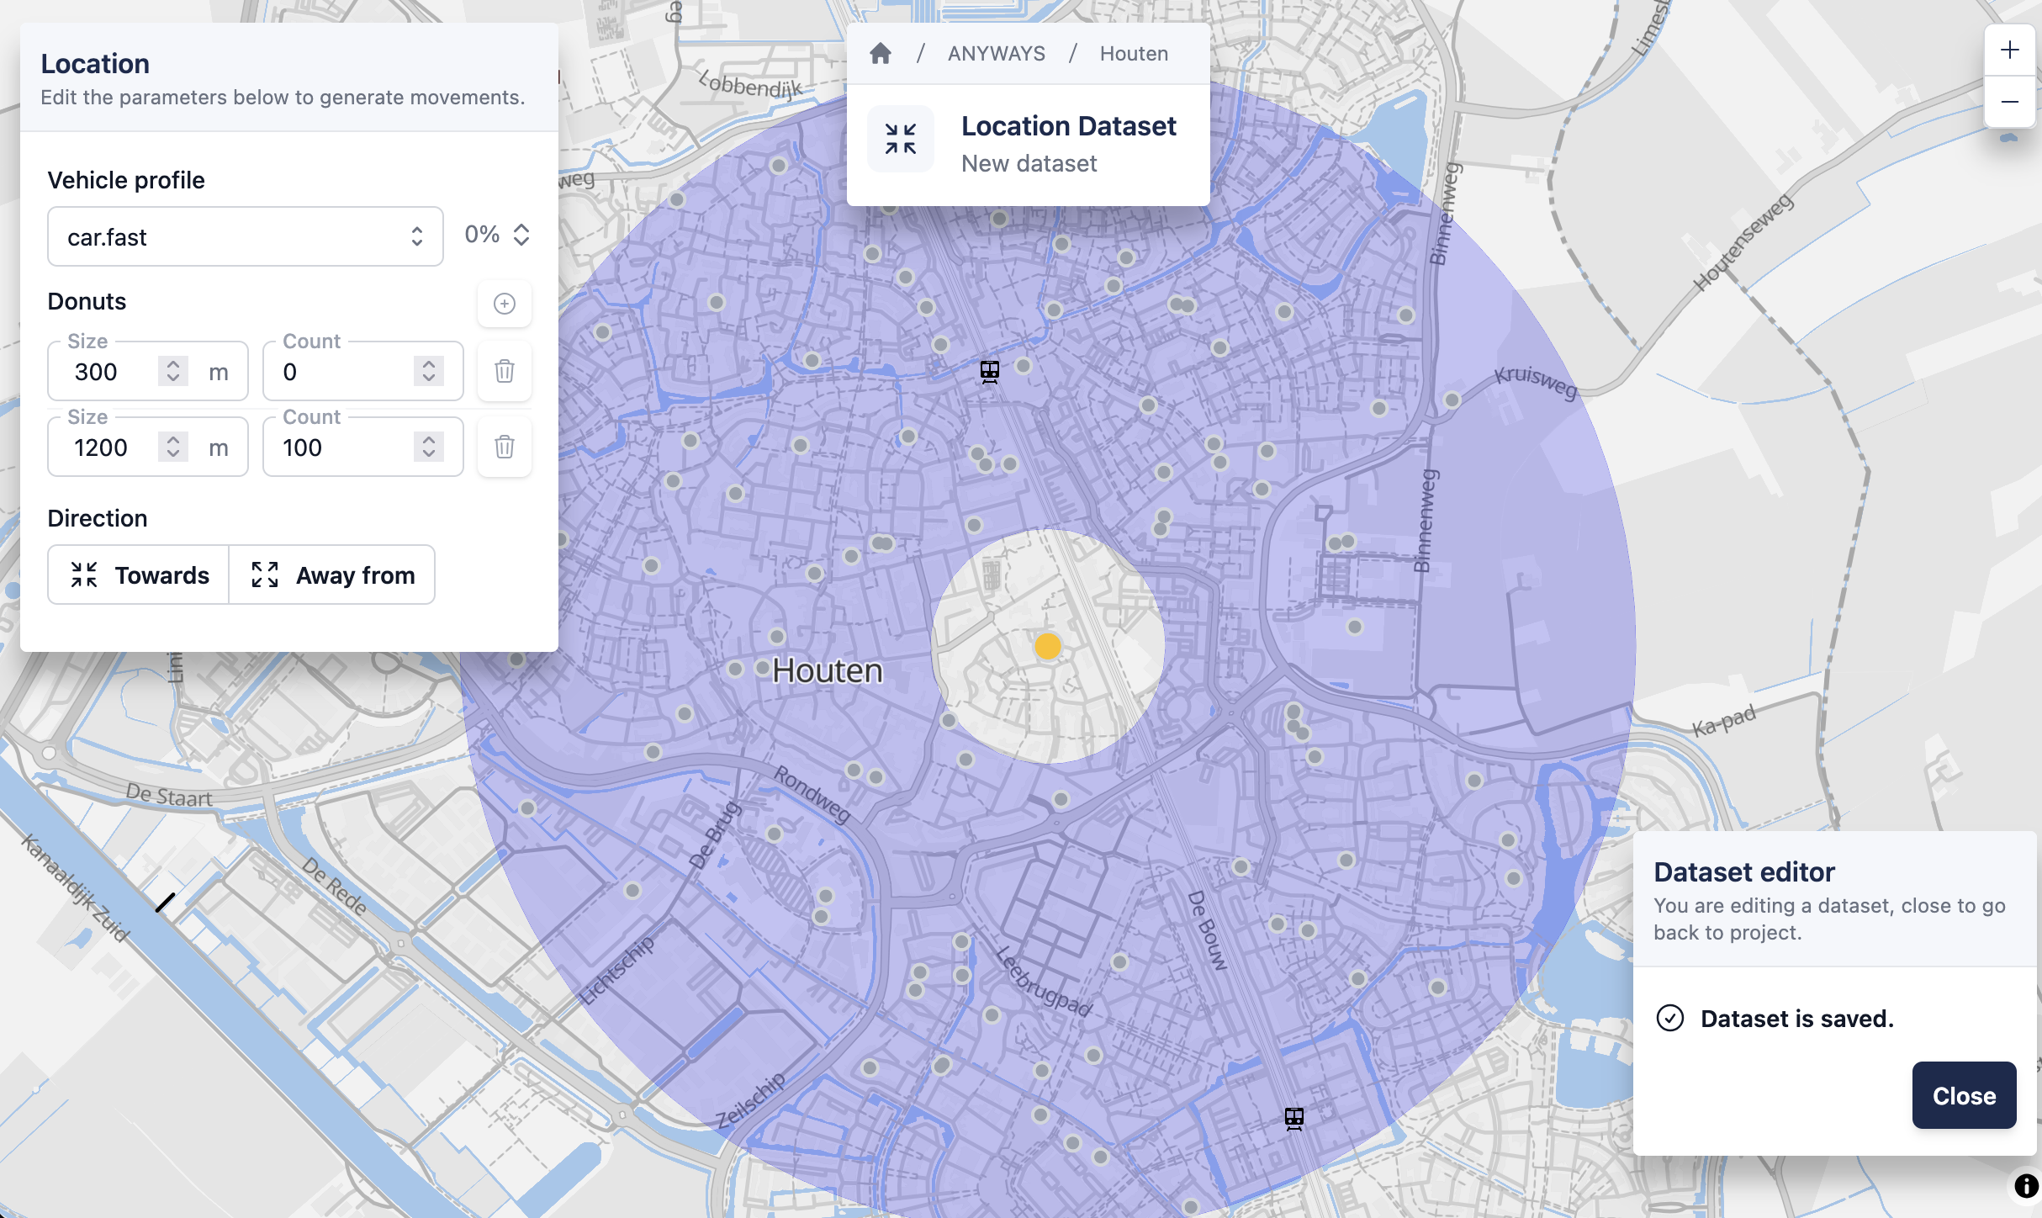Click the home icon in the breadcrumb
The image size is (2042, 1218).
(880, 53)
